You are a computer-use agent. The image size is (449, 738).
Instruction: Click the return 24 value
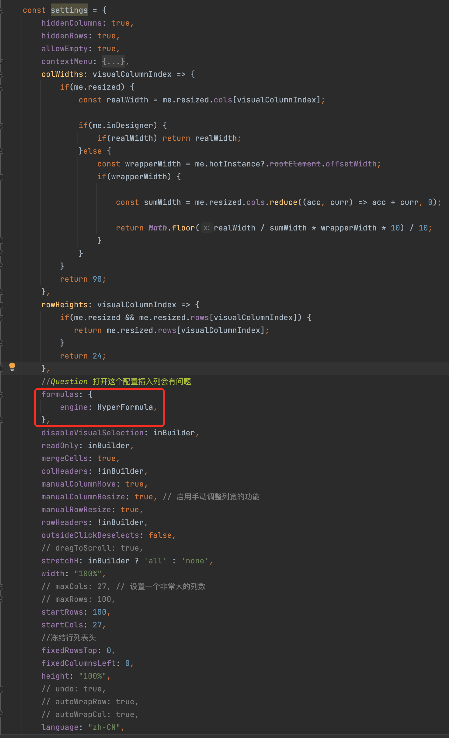[98, 356]
